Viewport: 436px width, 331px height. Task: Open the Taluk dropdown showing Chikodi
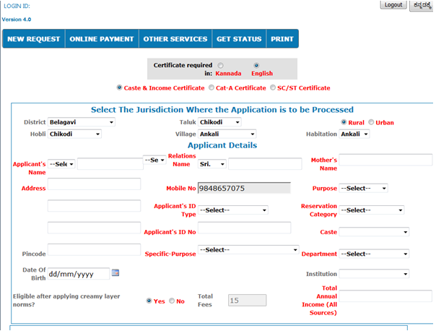pos(219,122)
